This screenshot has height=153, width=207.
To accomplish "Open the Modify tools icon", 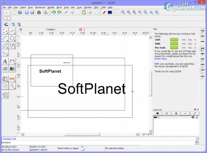I will (5, 79).
